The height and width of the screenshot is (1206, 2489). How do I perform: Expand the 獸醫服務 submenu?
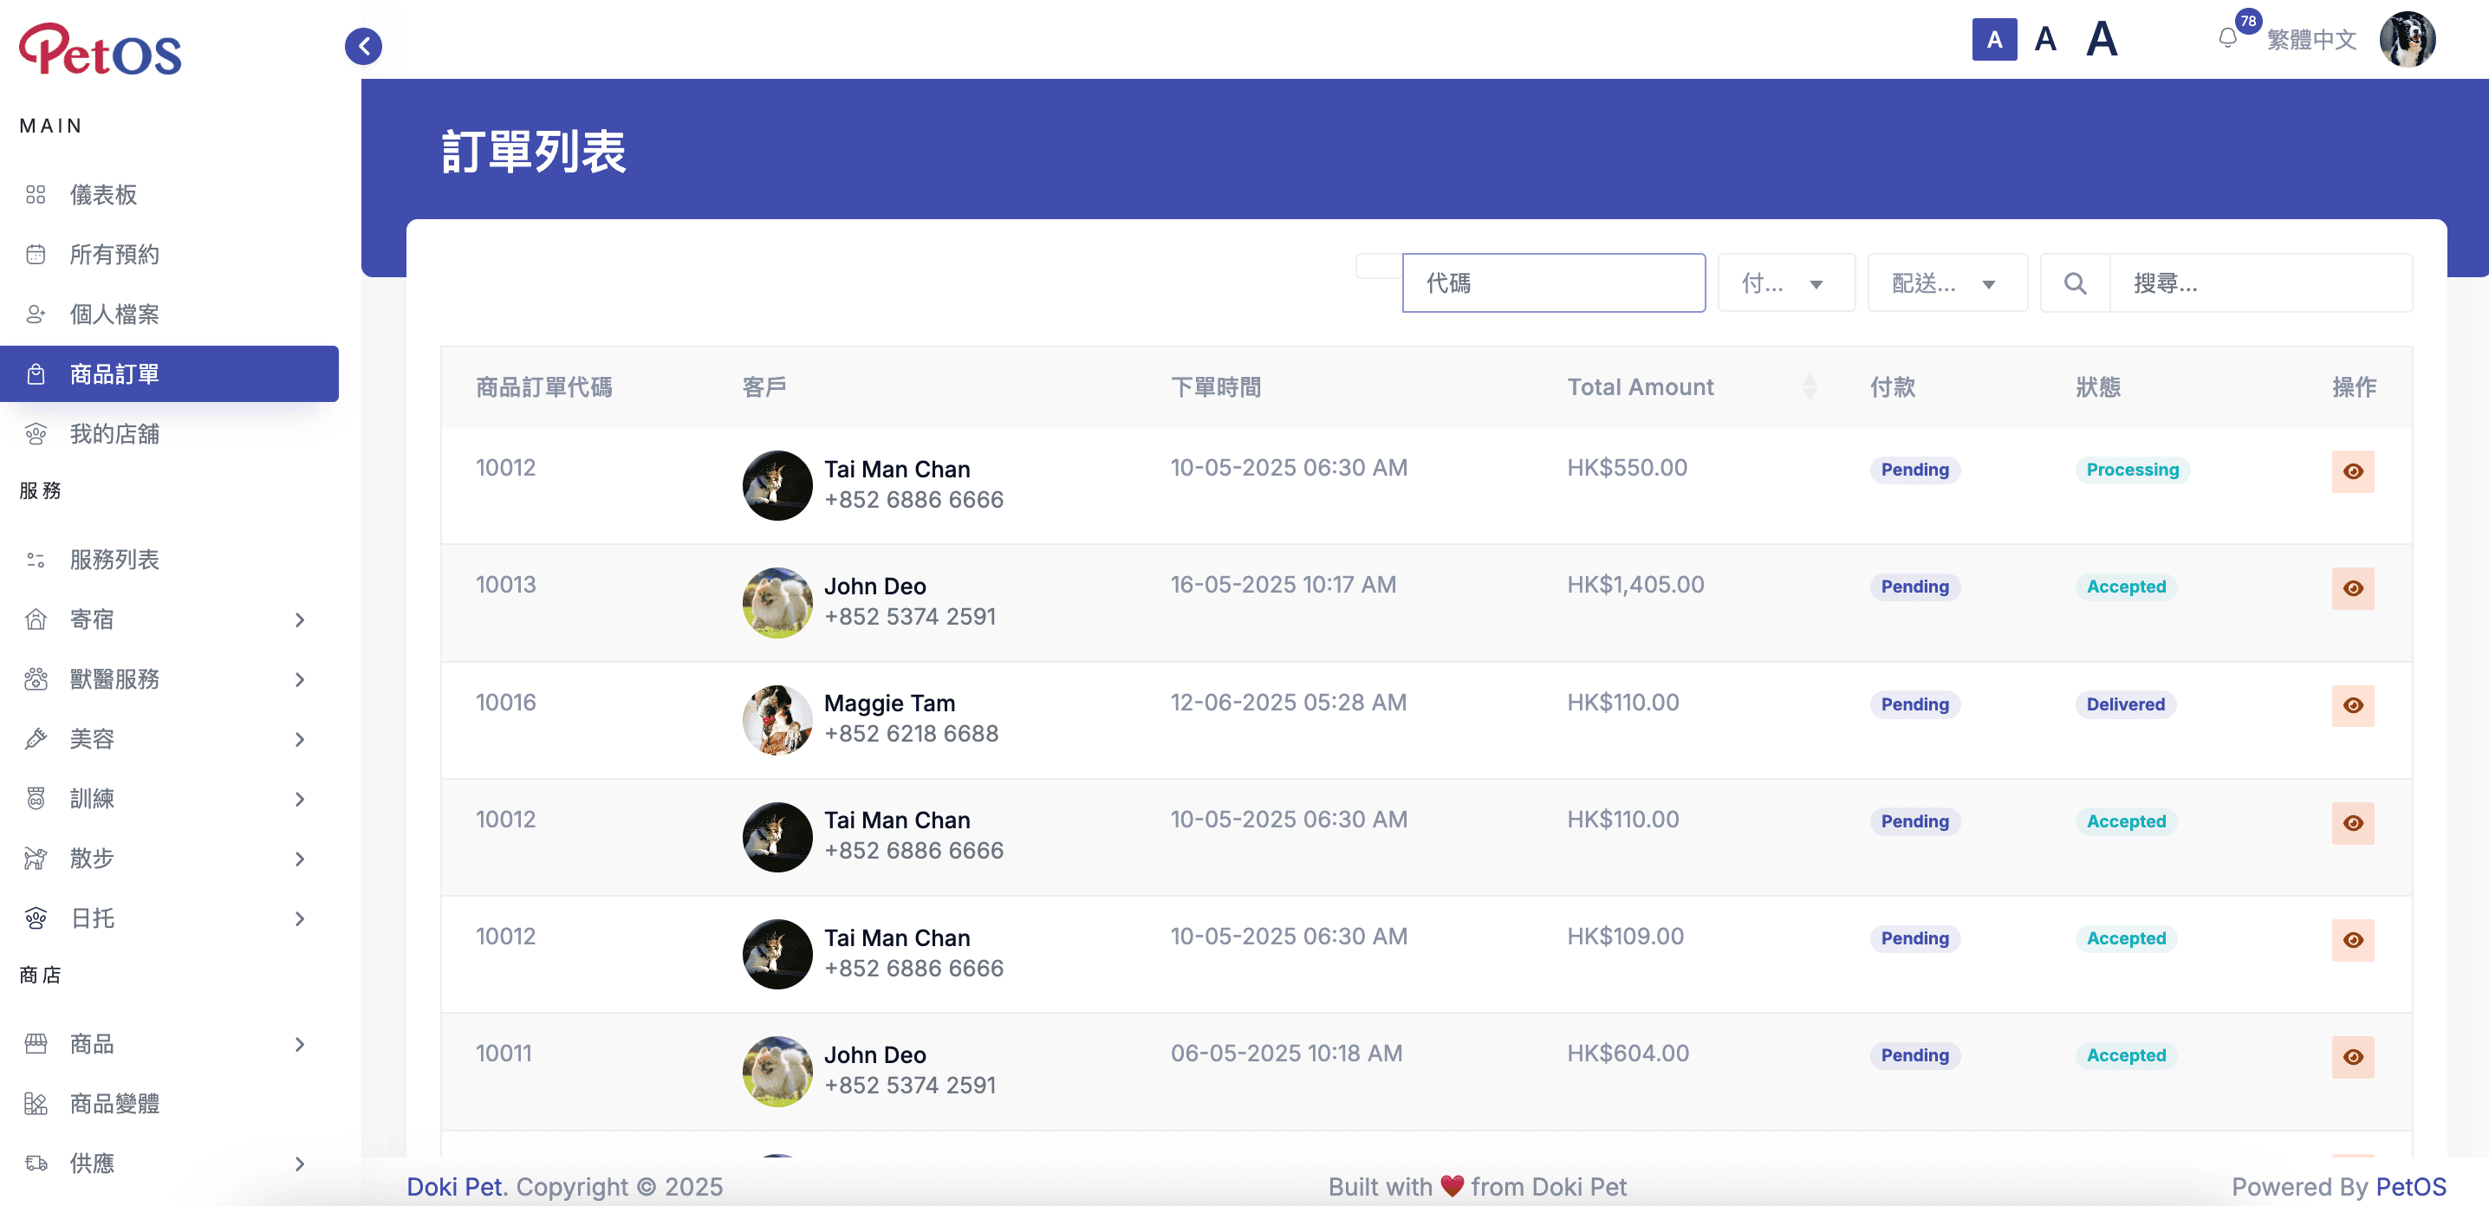(x=116, y=678)
